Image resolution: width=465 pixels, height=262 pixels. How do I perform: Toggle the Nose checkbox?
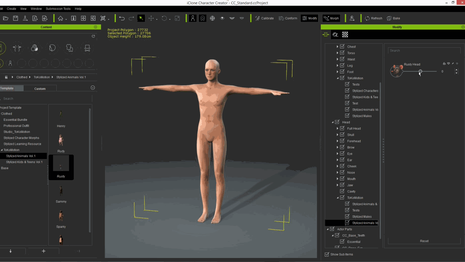pyautogui.click(x=342, y=172)
